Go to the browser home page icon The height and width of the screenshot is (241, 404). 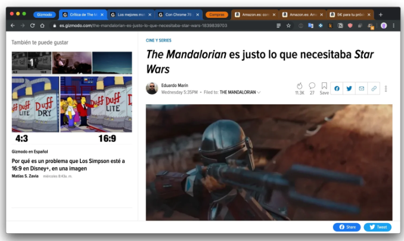(x=42, y=26)
